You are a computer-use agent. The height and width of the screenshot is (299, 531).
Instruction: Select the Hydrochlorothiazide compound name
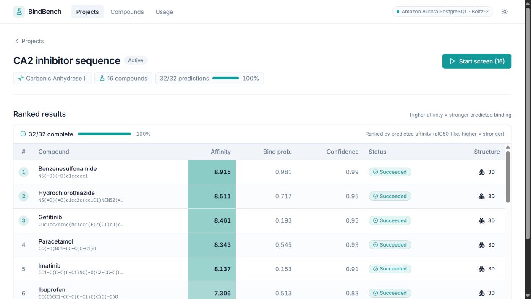[67, 193]
